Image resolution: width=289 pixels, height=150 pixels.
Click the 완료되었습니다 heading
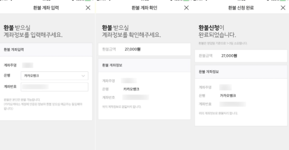point(217,35)
